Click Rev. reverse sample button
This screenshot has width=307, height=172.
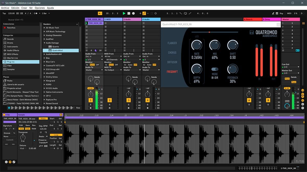(x=34, y=125)
